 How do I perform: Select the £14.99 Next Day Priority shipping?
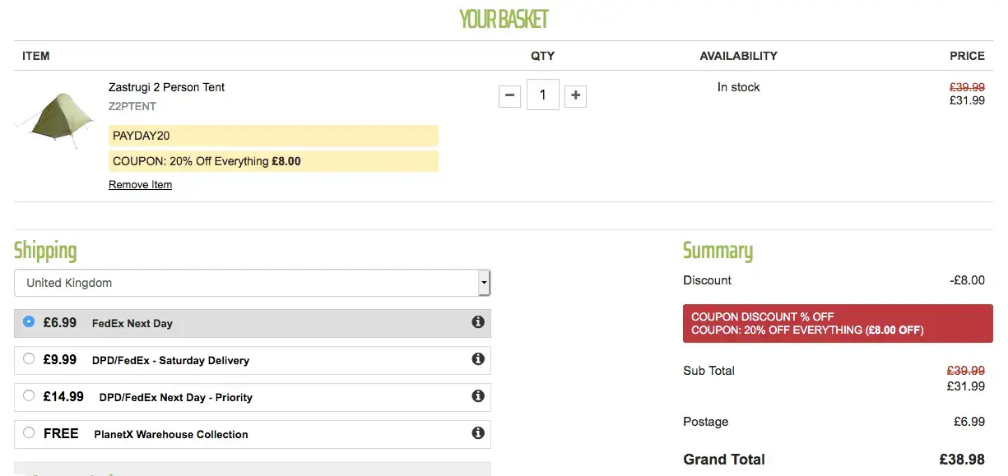click(29, 396)
